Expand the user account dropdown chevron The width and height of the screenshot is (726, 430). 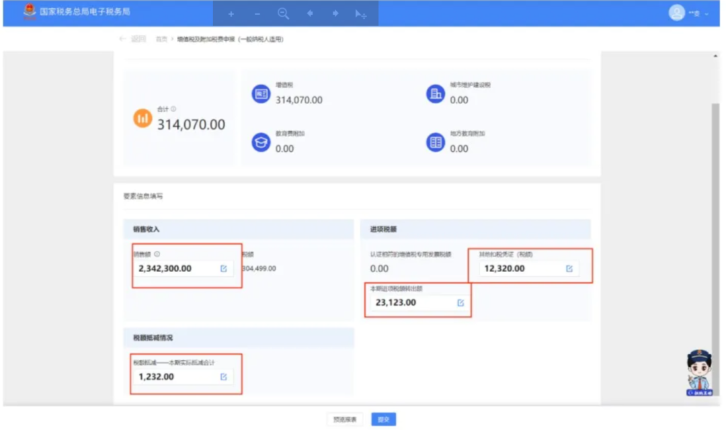[707, 14]
